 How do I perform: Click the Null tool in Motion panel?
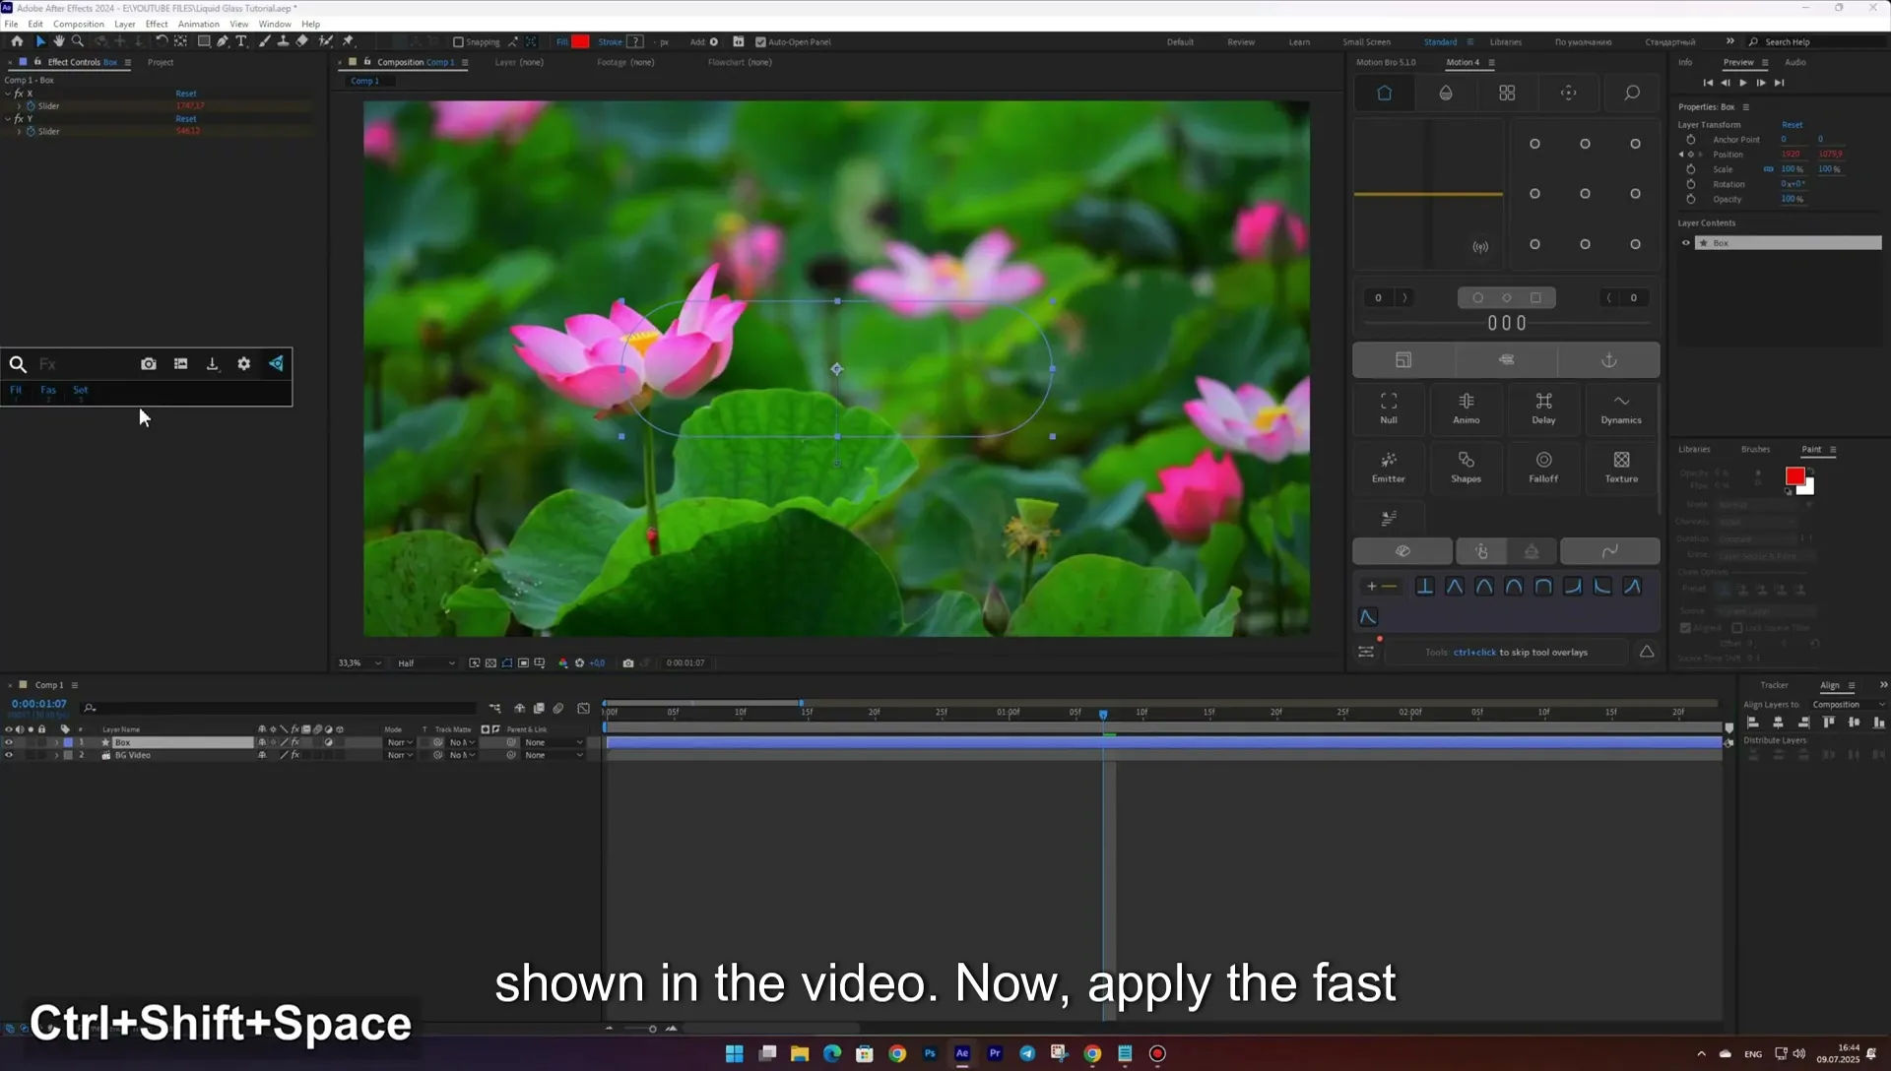coord(1389,408)
